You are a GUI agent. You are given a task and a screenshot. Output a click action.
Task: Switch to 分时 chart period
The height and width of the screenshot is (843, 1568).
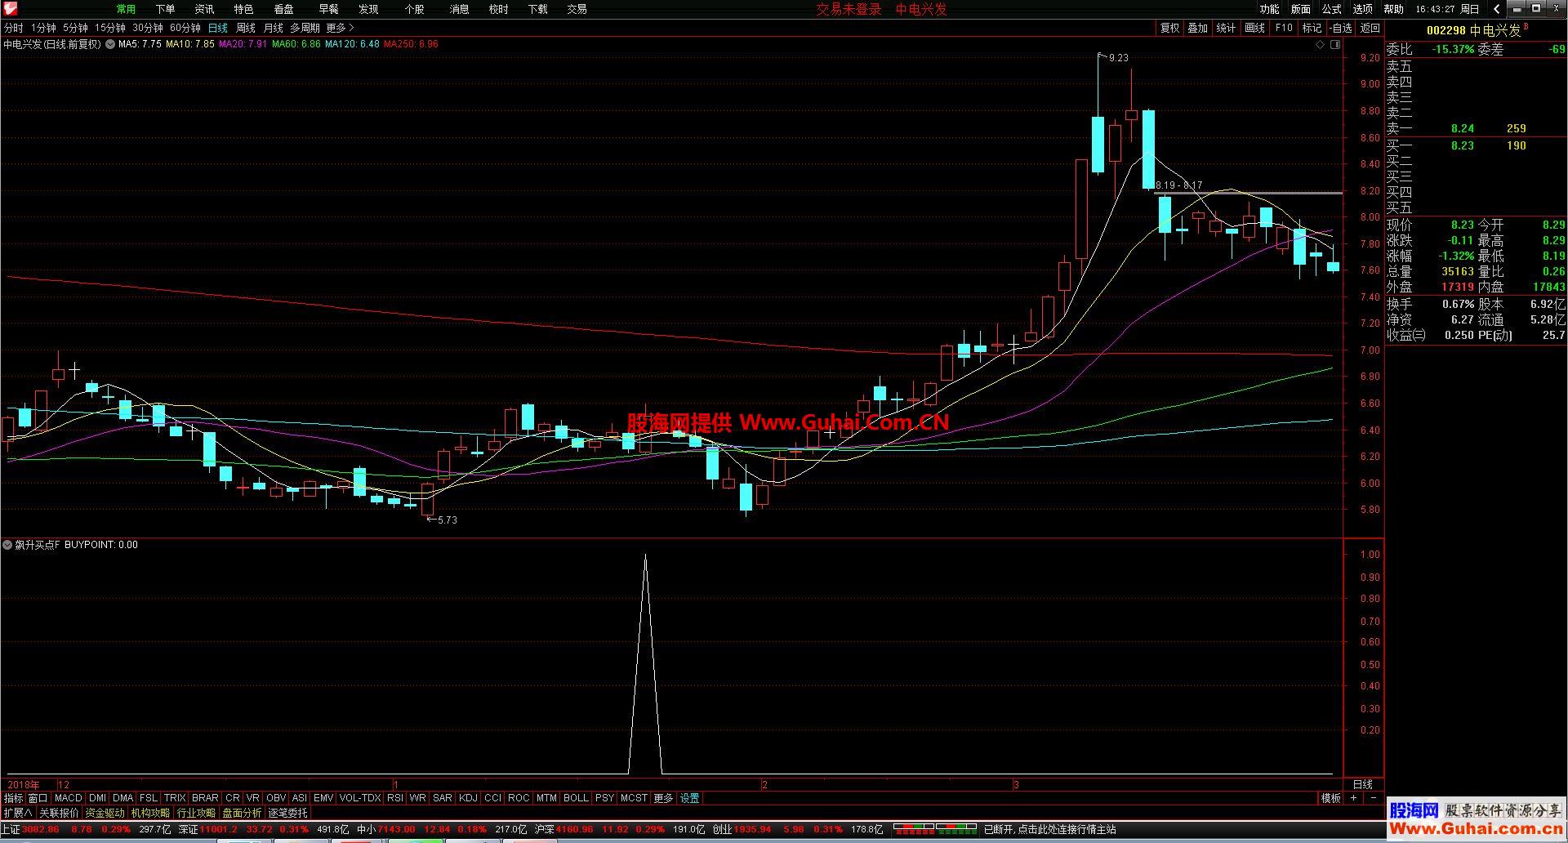tap(14, 28)
